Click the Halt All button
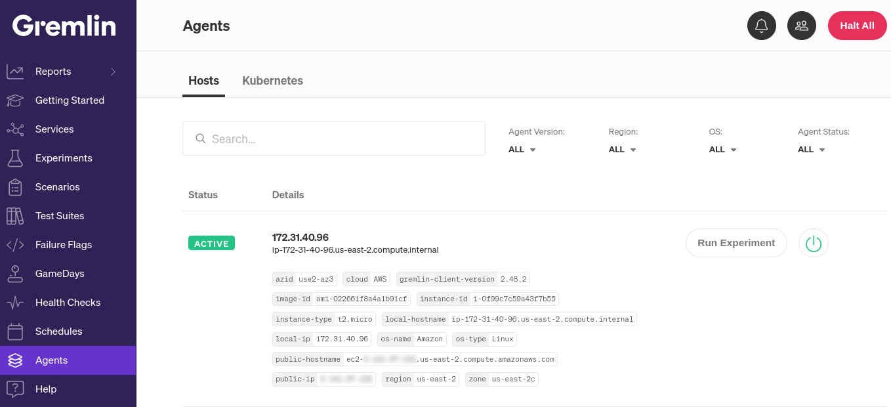Screen dimensions: 891x407 [857, 26]
